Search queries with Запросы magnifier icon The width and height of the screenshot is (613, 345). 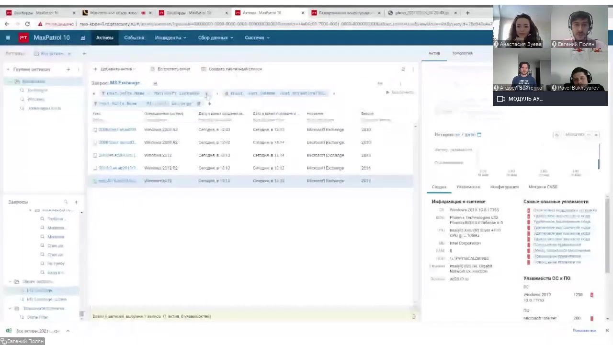pos(66,202)
